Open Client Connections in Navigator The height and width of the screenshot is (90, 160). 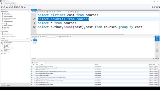tap(8, 15)
